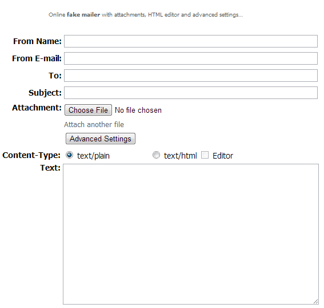Click the textarea resize grip corner
Screen dimensions: 324x308
coord(316,302)
